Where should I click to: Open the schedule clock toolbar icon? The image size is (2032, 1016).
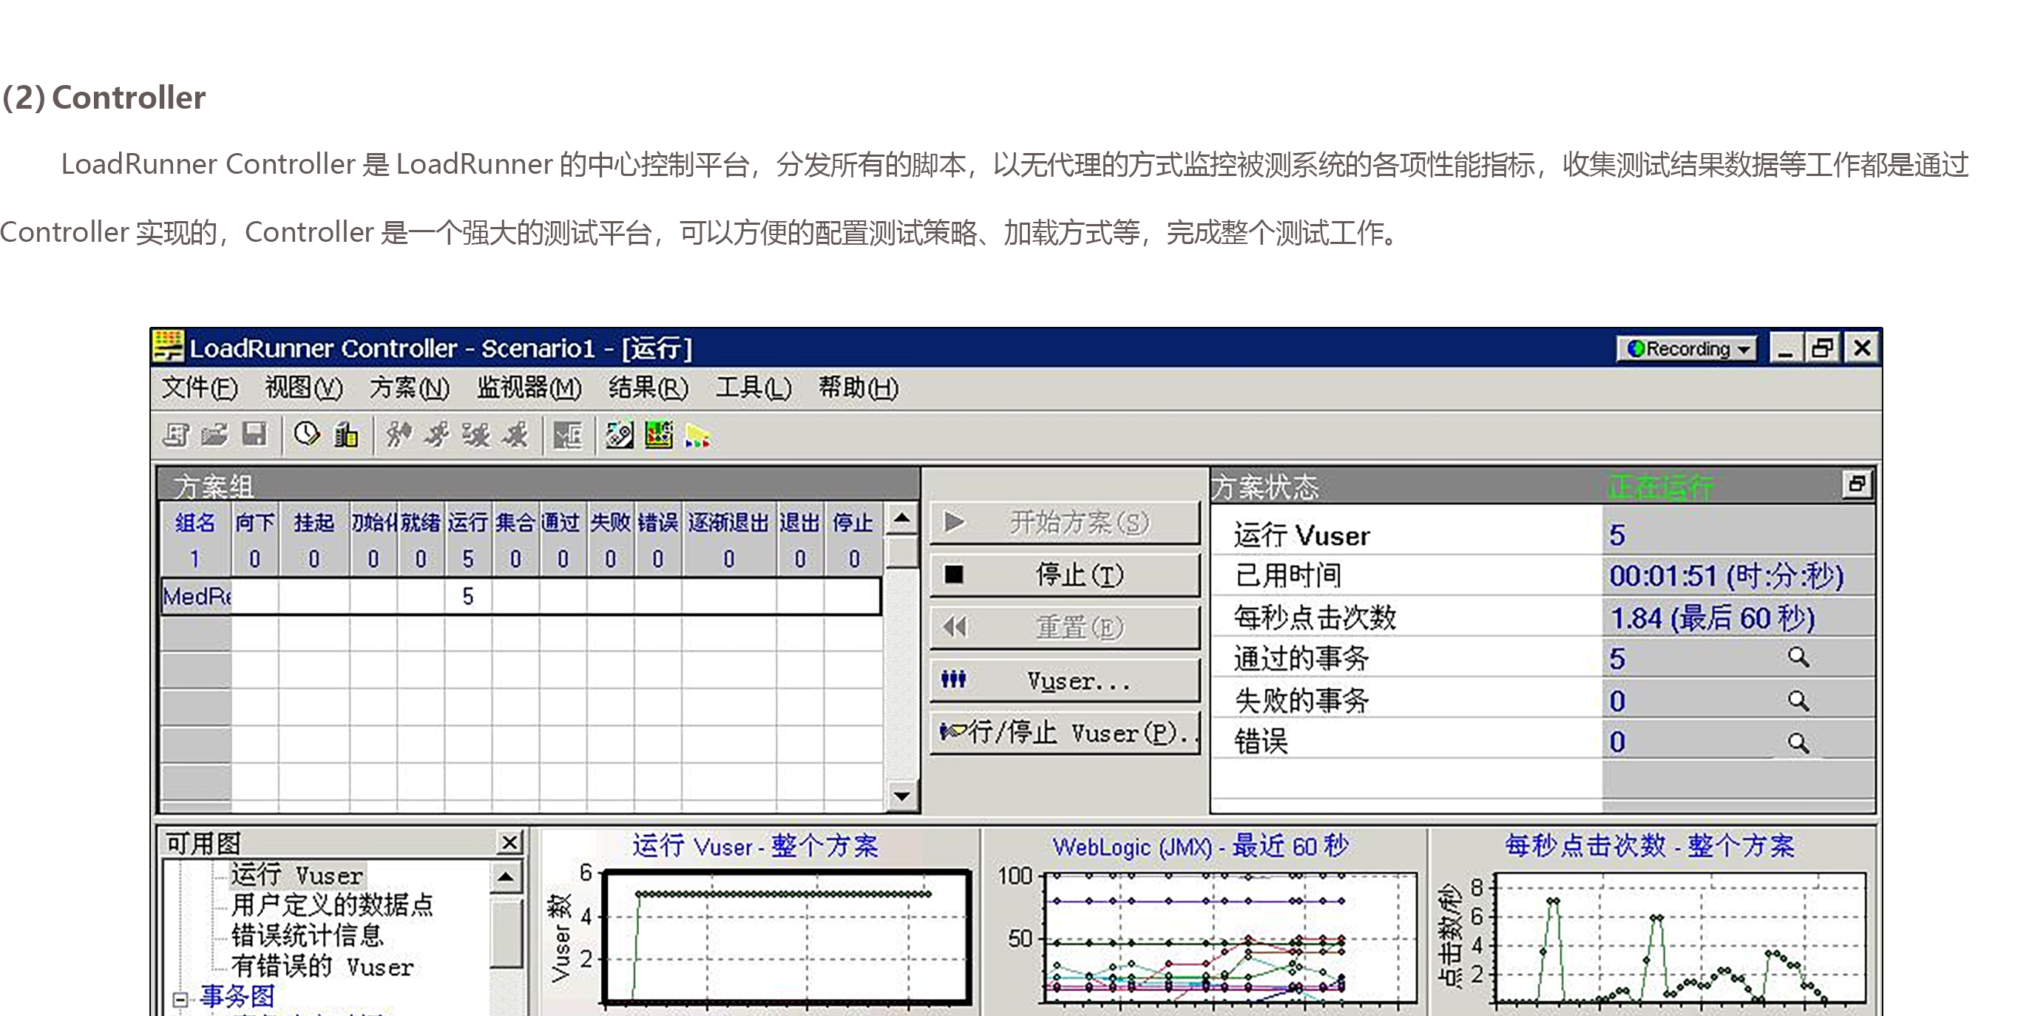coord(306,435)
